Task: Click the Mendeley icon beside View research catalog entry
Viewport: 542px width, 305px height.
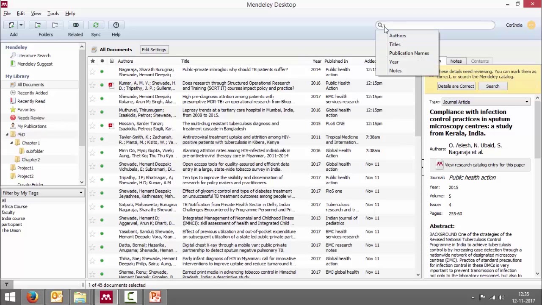Action: pos(440,164)
